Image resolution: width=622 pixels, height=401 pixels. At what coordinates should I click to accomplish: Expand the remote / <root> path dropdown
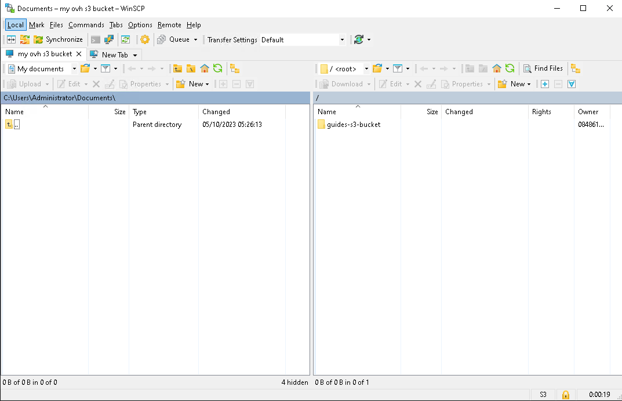[x=366, y=69]
